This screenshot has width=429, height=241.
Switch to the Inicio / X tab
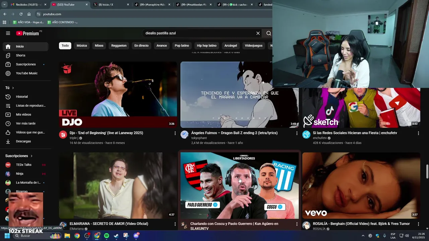[x=111, y=5]
